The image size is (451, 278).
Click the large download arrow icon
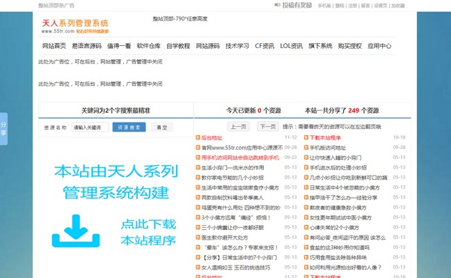pyautogui.click(x=76, y=231)
